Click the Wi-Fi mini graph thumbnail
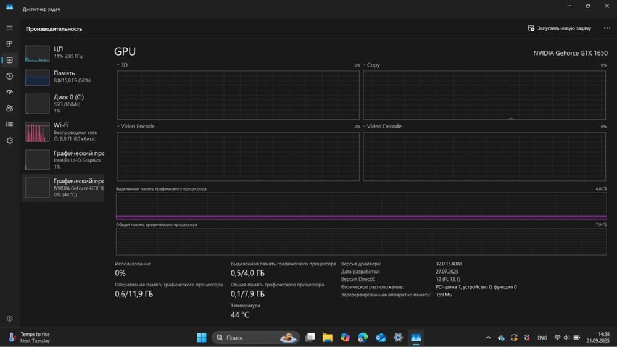617x347 pixels. coord(38,132)
